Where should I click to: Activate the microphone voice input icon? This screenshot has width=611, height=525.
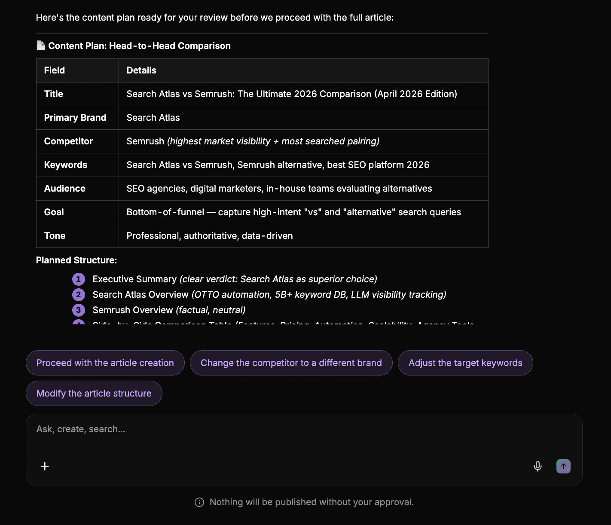(x=538, y=466)
